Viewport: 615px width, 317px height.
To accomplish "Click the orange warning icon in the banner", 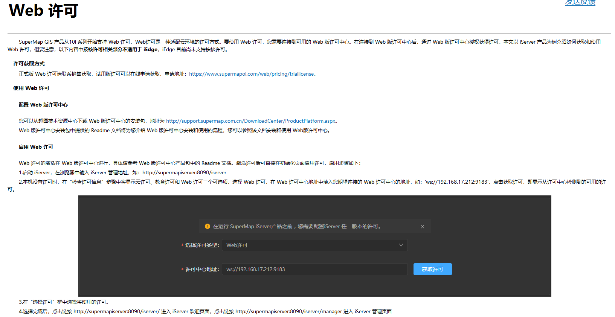I will tap(207, 226).
